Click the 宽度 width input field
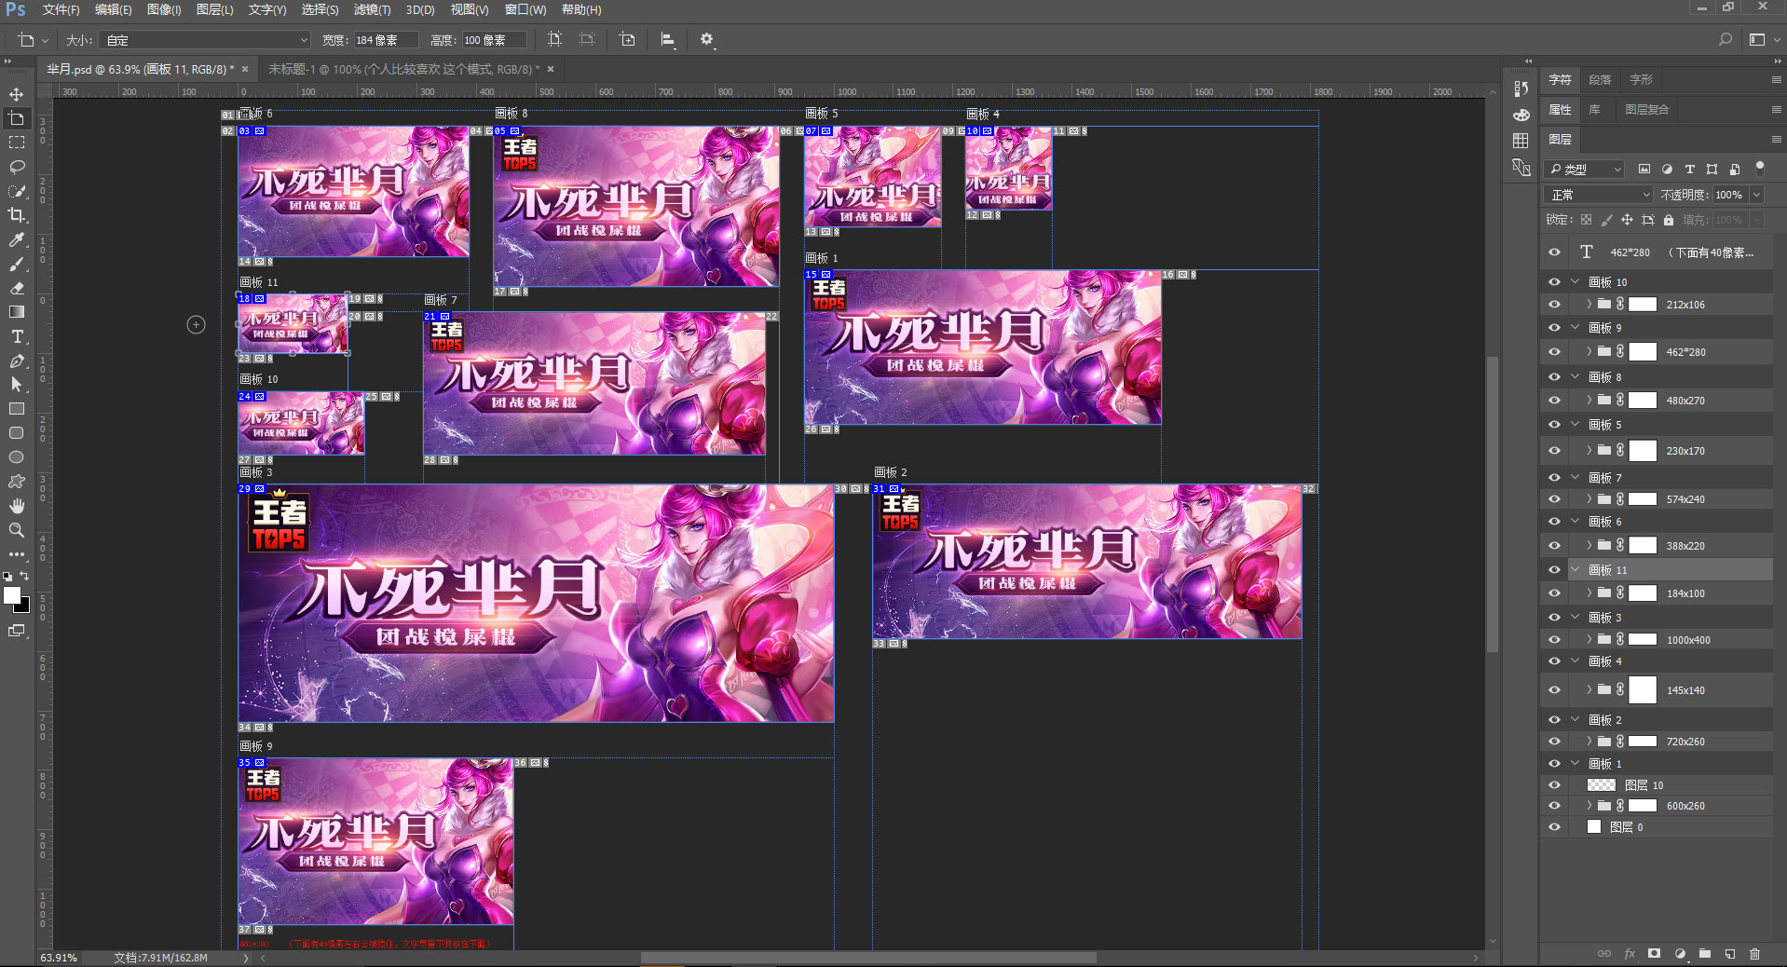1787x967 pixels. tap(386, 40)
